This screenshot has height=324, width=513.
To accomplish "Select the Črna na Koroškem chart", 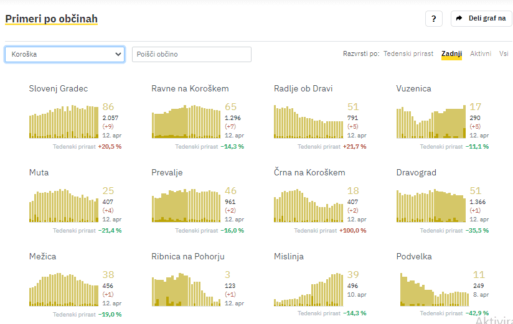I will [x=308, y=205].
